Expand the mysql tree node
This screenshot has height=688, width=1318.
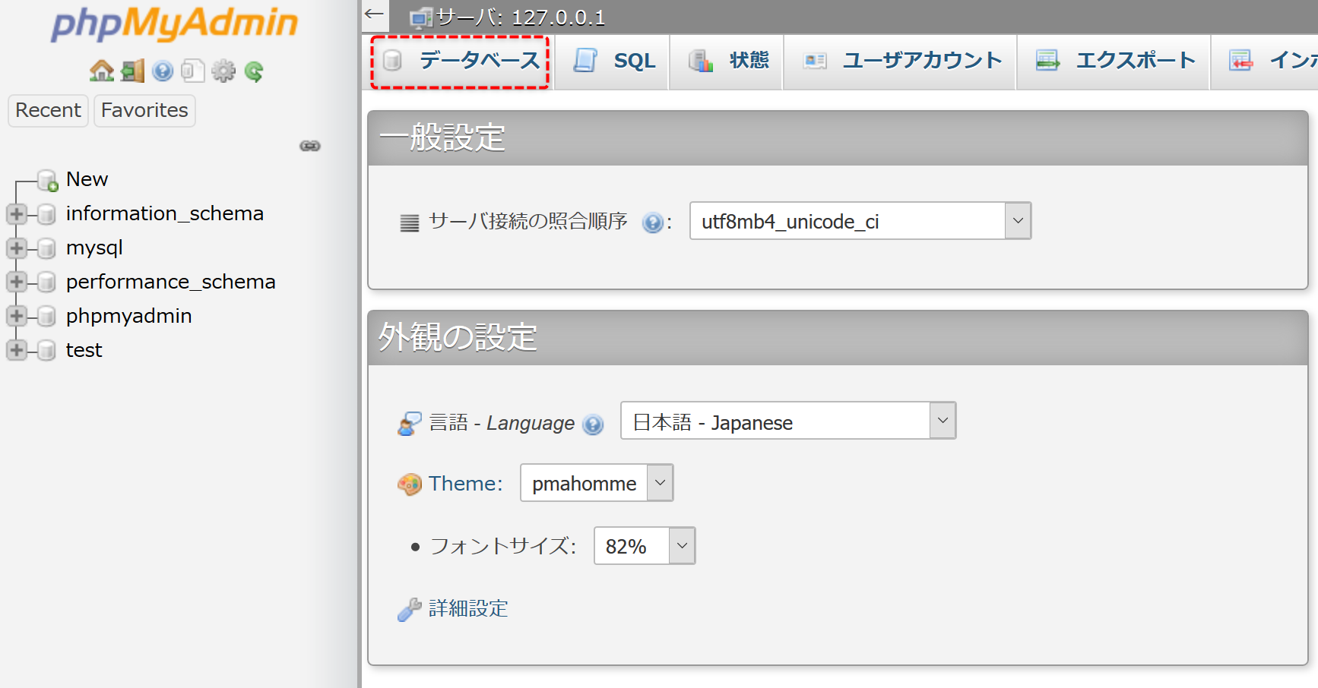[x=16, y=248]
